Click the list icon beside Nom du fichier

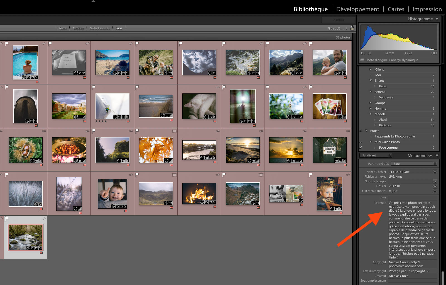pos(435,172)
